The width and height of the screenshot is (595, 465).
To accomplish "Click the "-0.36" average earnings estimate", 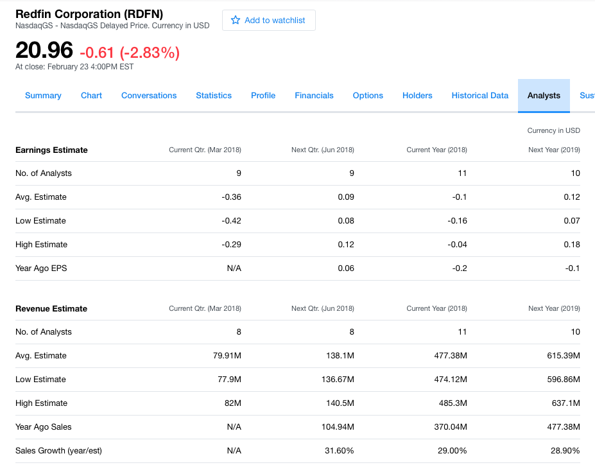I will click(232, 197).
